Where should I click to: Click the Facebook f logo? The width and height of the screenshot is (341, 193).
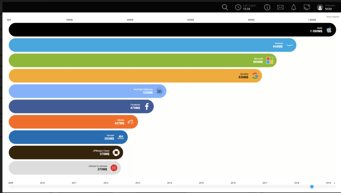(x=147, y=106)
